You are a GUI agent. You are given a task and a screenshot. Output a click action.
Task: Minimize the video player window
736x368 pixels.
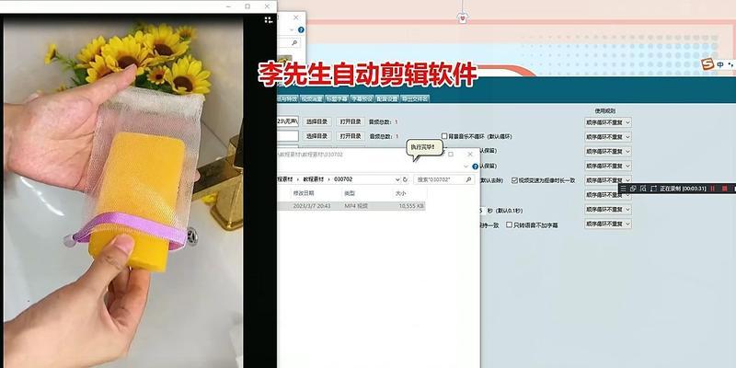tap(228, 6)
